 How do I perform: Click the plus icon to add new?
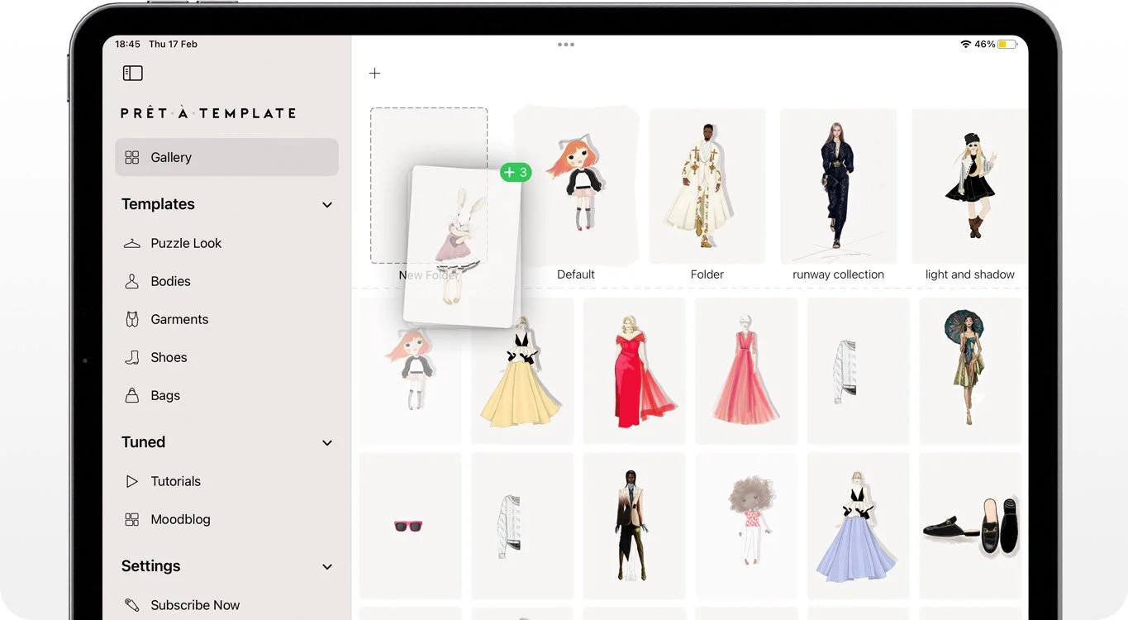click(374, 74)
